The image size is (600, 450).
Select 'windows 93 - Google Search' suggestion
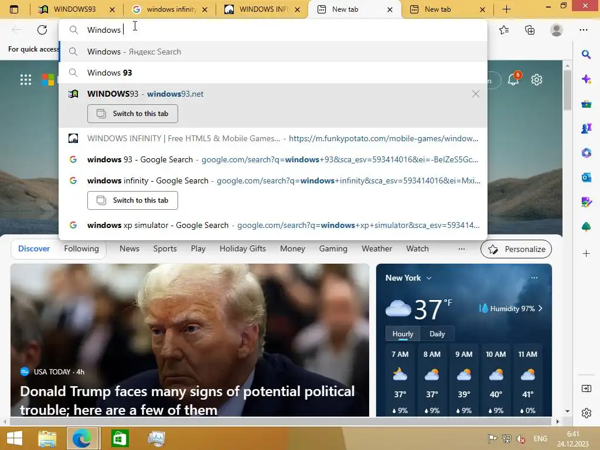click(x=273, y=159)
